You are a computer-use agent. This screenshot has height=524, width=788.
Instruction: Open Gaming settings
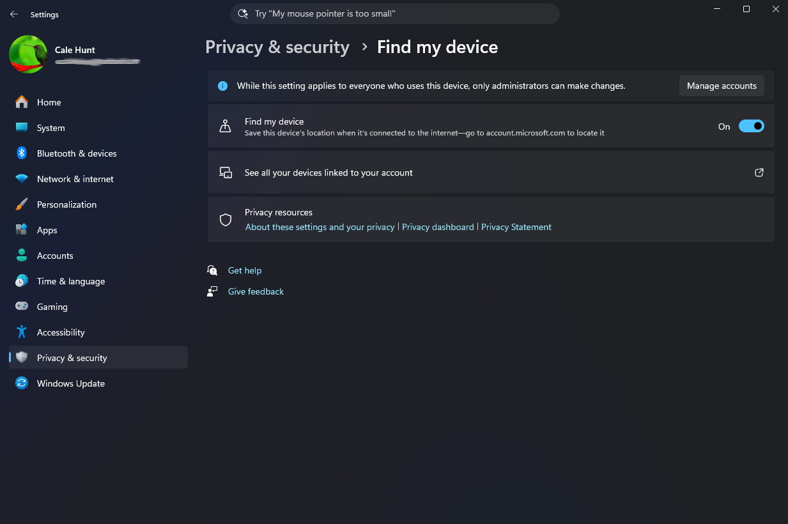(x=98, y=307)
